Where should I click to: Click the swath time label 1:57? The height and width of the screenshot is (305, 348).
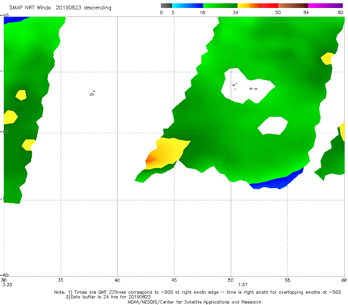(x=243, y=285)
